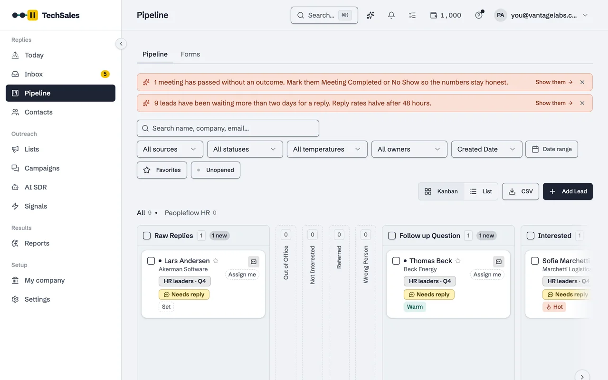Show the meeting without an outcome

tap(554, 82)
